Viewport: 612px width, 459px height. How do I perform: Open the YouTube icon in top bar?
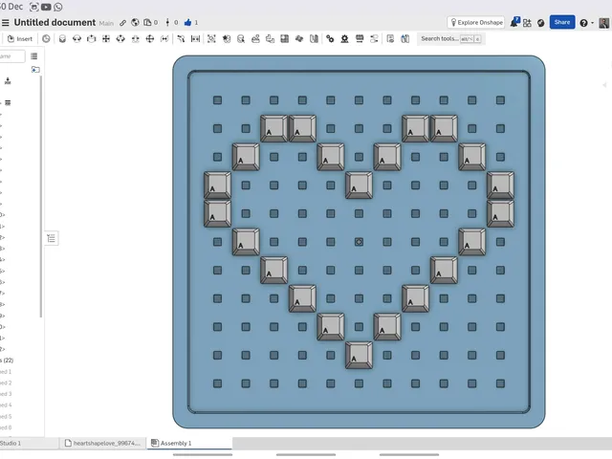[46, 7]
